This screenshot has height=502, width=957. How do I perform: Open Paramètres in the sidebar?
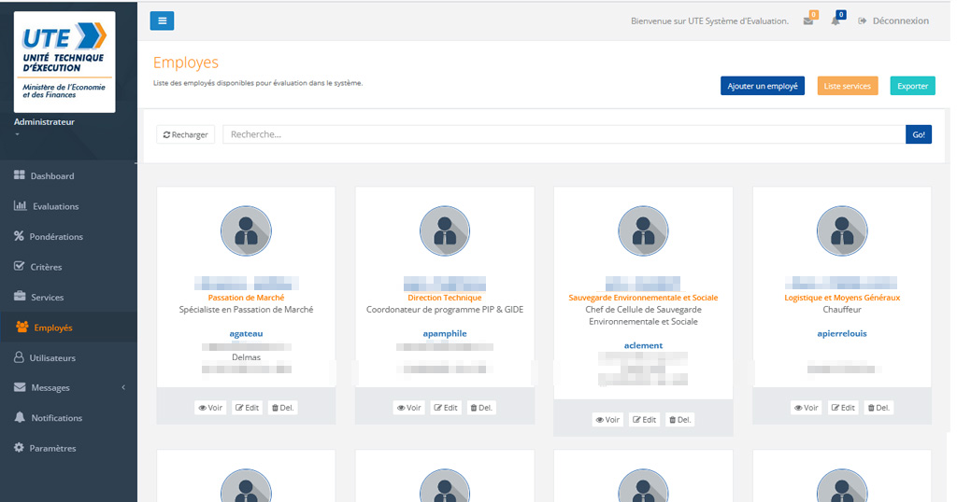tap(45, 448)
